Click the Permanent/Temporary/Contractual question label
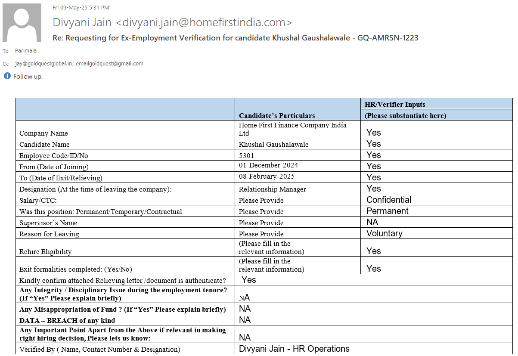Image resolution: width=518 pixels, height=356 pixels. (101, 211)
